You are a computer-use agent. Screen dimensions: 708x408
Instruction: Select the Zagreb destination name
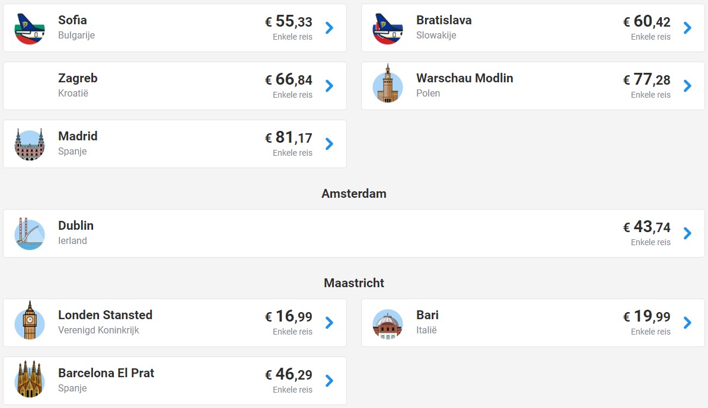(78, 78)
